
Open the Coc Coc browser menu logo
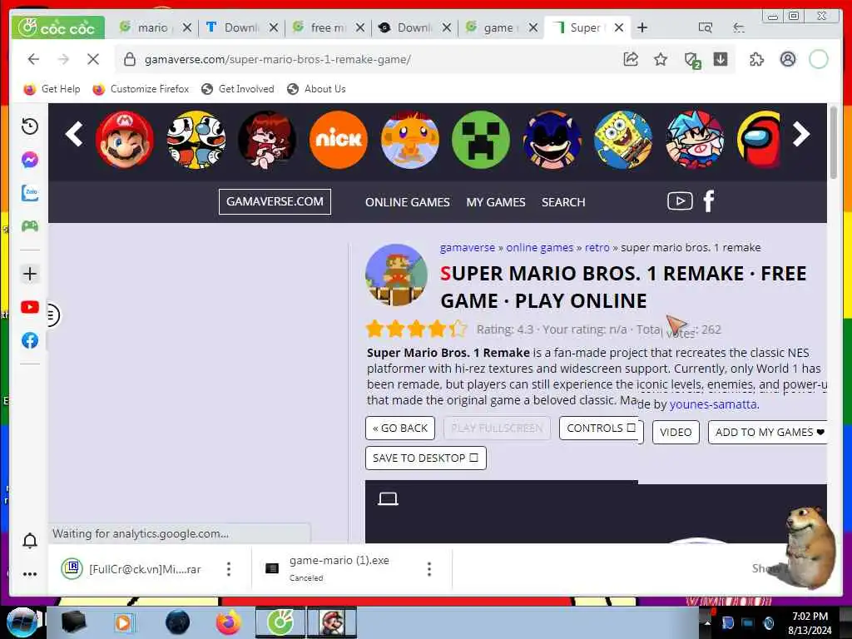(x=57, y=27)
